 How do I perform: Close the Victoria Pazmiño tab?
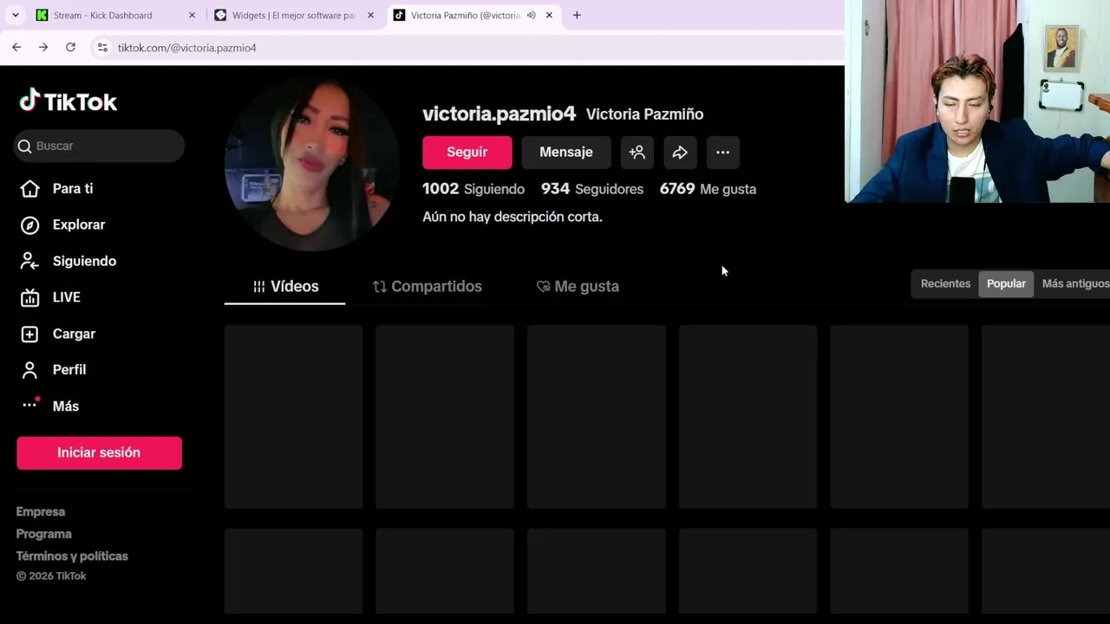click(x=549, y=15)
